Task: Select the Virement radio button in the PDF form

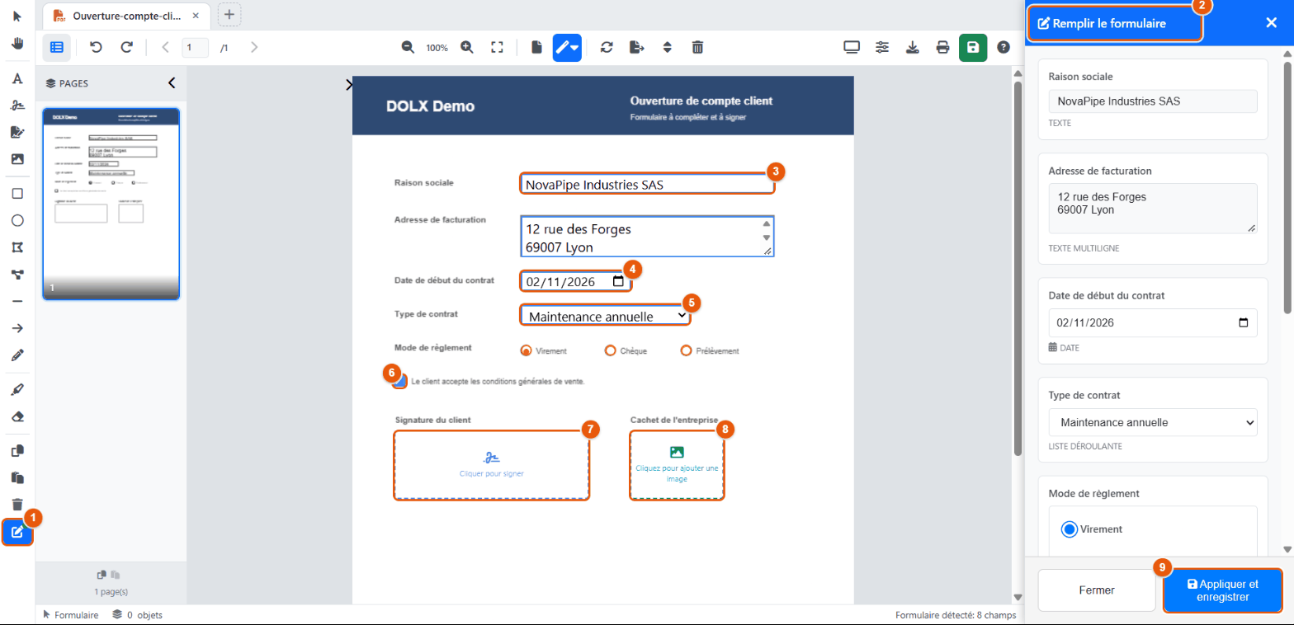Action: (x=526, y=350)
